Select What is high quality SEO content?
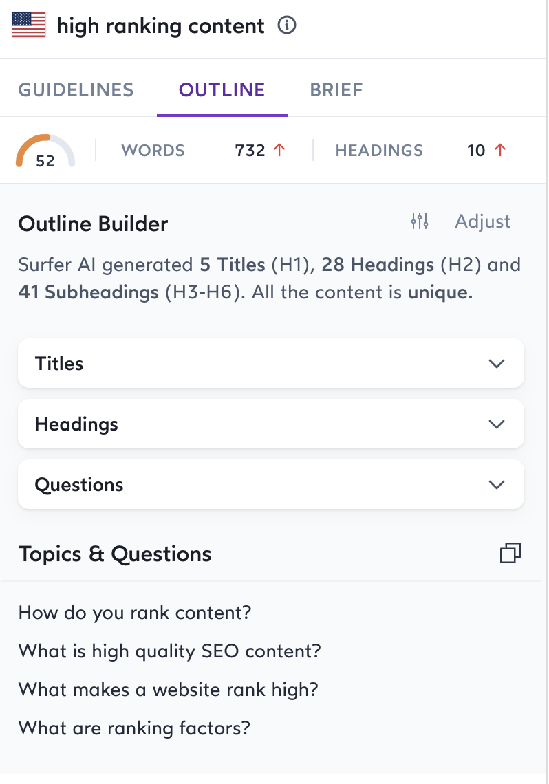The height and width of the screenshot is (784, 549). pos(169,651)
